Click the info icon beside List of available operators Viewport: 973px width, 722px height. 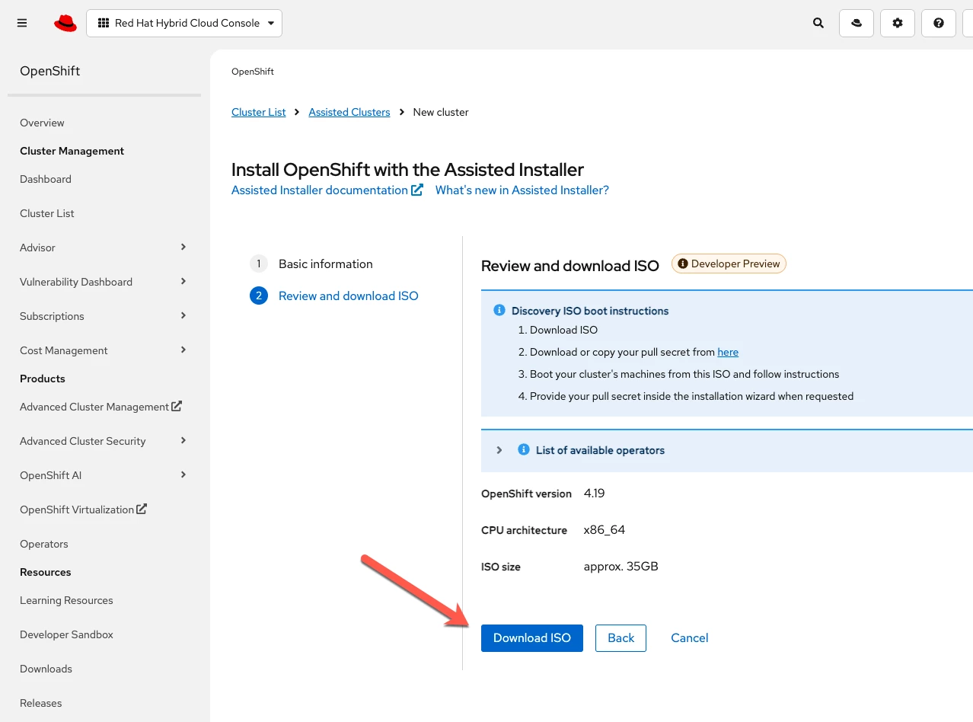[x=524, y=450]
